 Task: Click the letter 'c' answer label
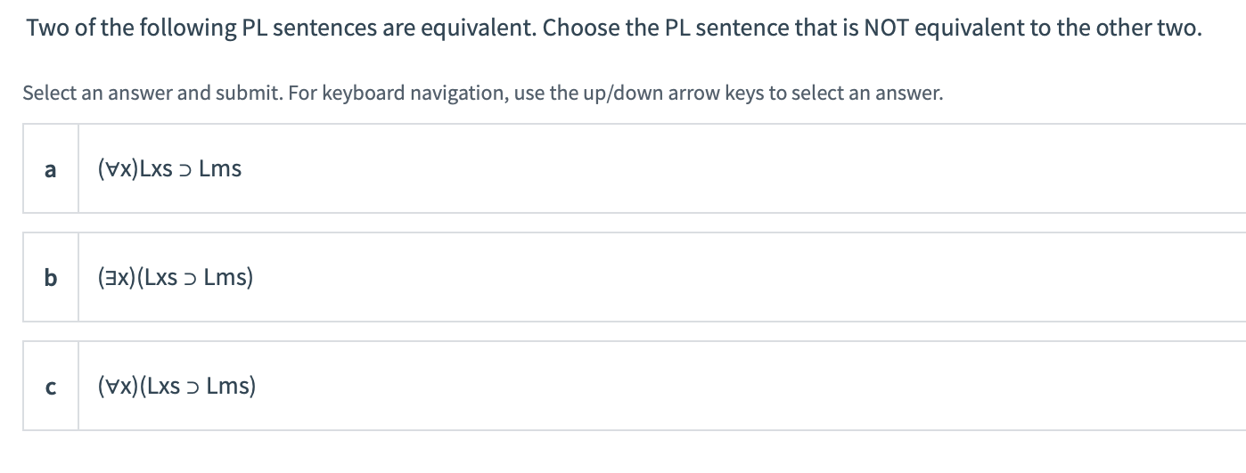[51, 387]
